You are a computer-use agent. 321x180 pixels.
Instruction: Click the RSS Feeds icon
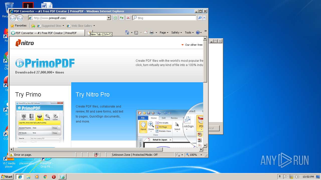tap(136, 32)
